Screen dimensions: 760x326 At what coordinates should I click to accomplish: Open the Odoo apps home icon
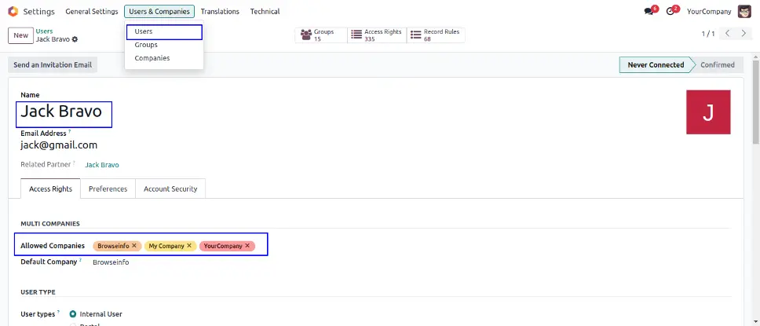pyautogui.click(x=13, y=12)
